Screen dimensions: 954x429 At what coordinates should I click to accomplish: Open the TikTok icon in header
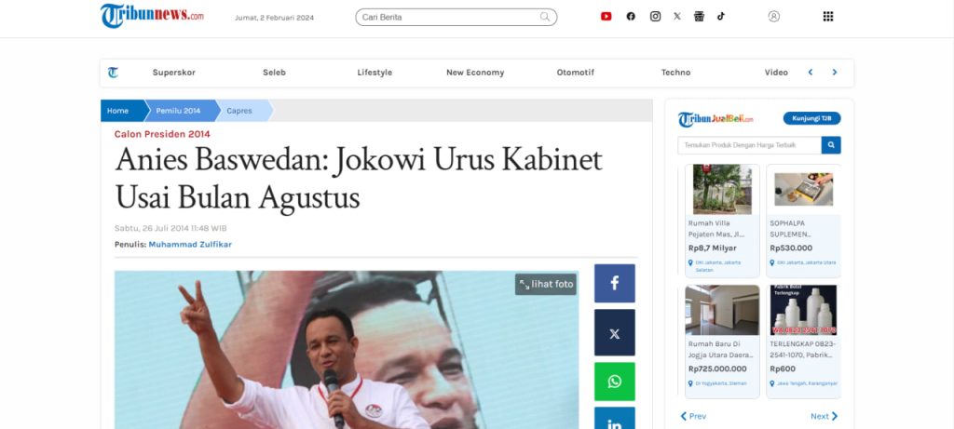coord(721,17)
